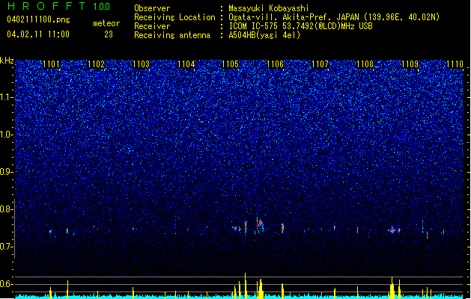Screen dimensions: 471x299
Task: Click the Ogata-vill. Akita-Pref. JAPAN location text
Action: (334, 17)
